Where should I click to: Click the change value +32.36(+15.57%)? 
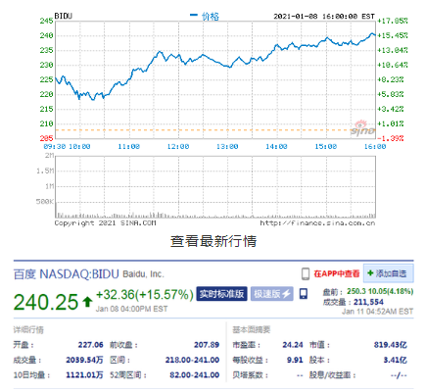(x=145, y=295)
